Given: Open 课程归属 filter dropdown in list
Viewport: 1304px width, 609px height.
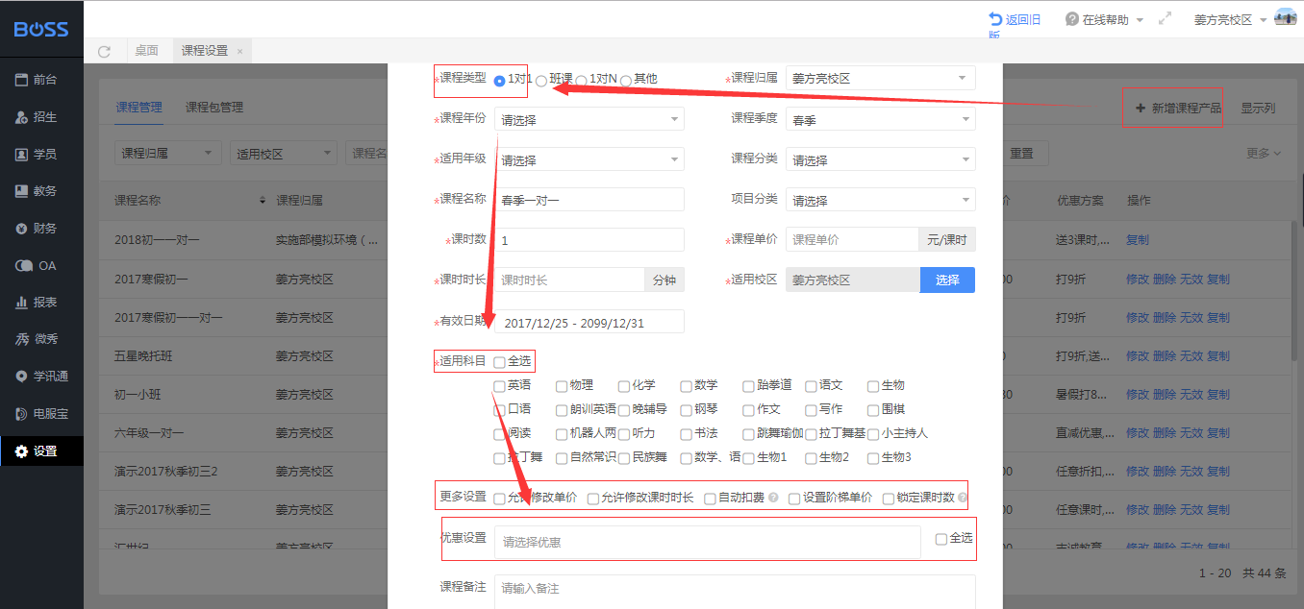Looking at the screenshot, I should (167, 154).
